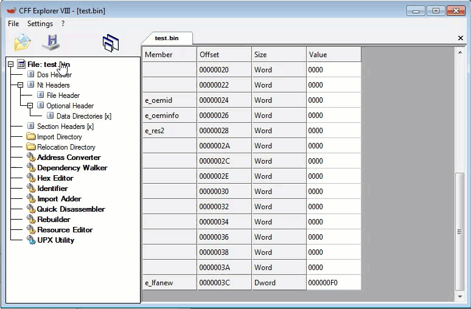Image resolution: width=471 pixels, height=309 pixels.
Task: Open Optional Header tree item
Action: [x=70, y=106]
